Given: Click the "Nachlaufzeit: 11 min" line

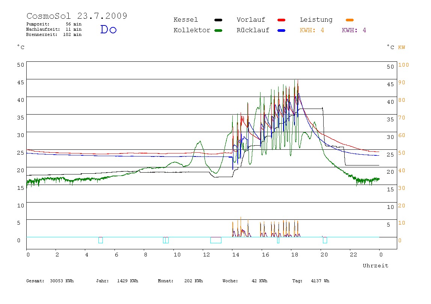Looking at the screenshot, I should [54, 29].
